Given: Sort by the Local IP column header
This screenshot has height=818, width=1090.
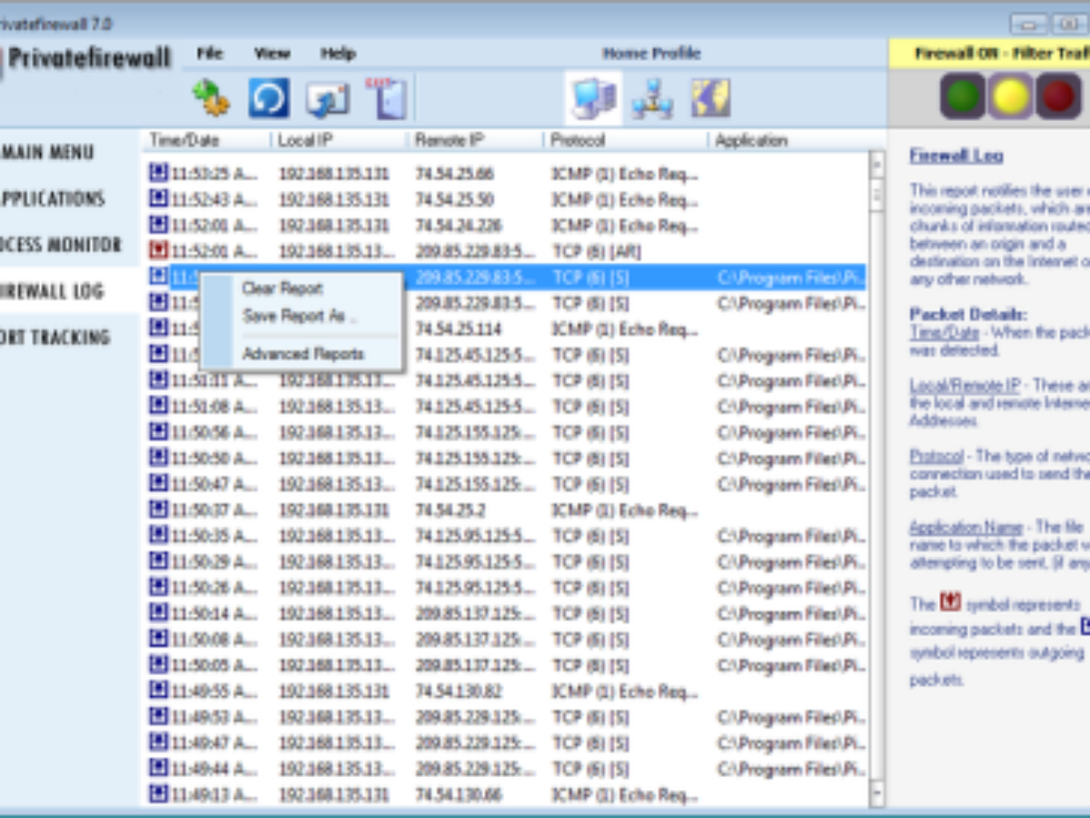Looking at the screenshot, I should pyautogui.click(x=337, y=140).
